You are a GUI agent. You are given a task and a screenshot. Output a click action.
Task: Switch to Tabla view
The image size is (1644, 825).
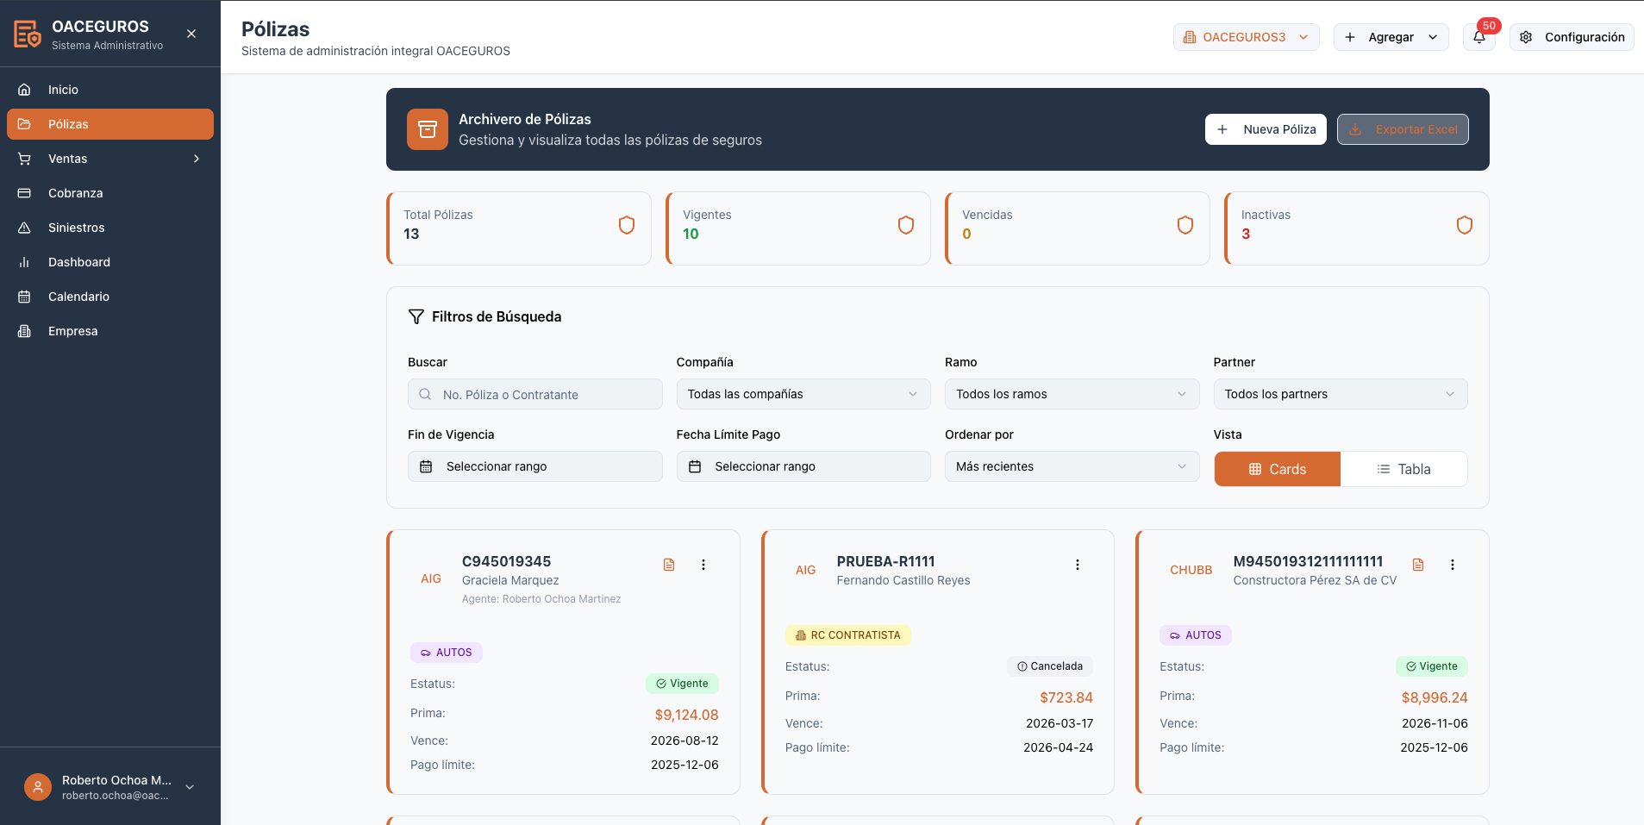tap(1403, 469)
